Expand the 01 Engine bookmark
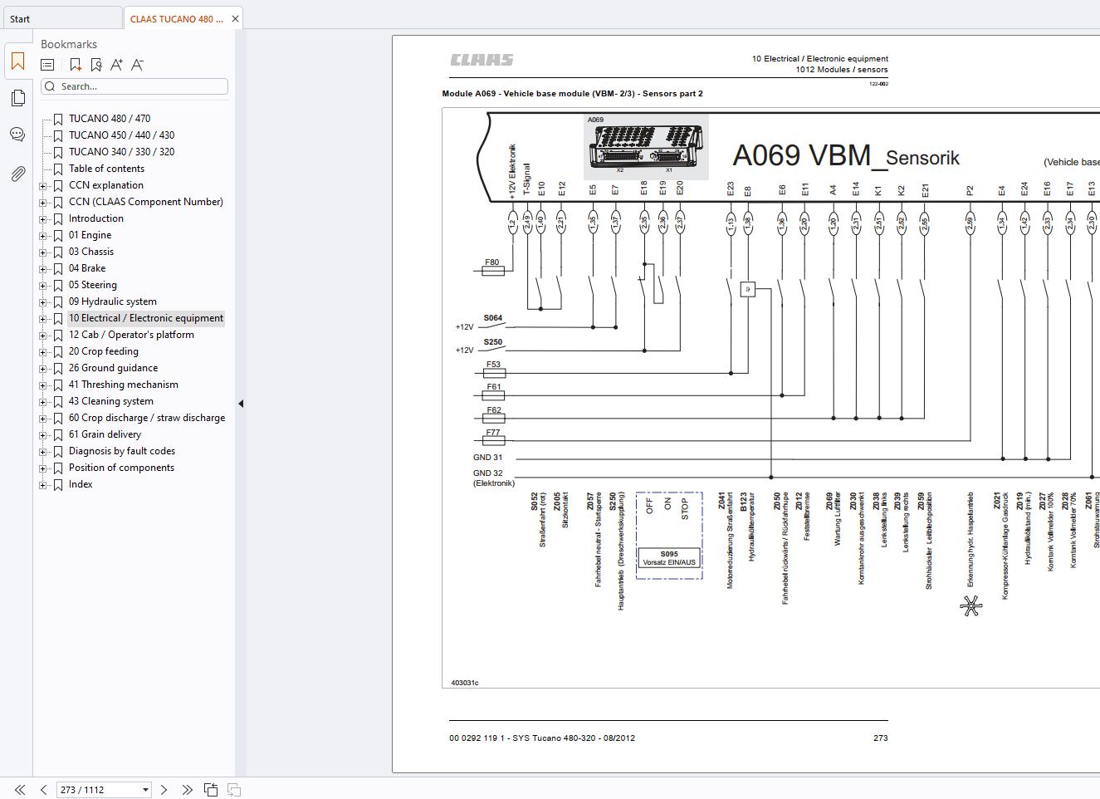 [43, 236]
